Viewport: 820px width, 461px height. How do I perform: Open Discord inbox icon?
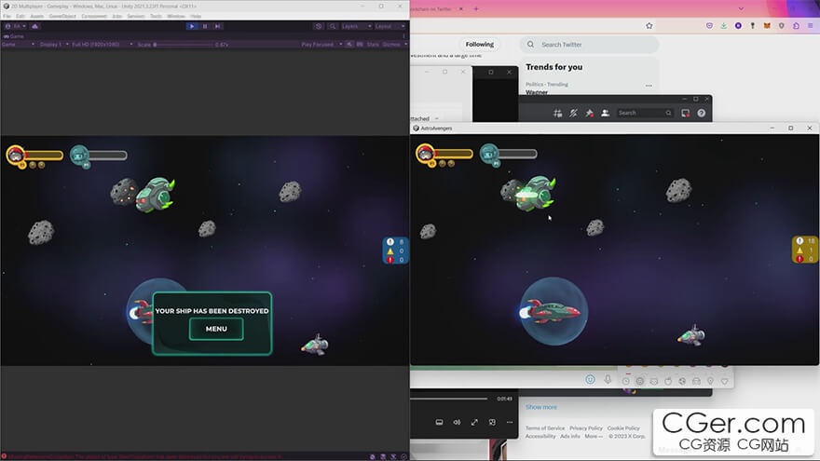tap(686, 113)
